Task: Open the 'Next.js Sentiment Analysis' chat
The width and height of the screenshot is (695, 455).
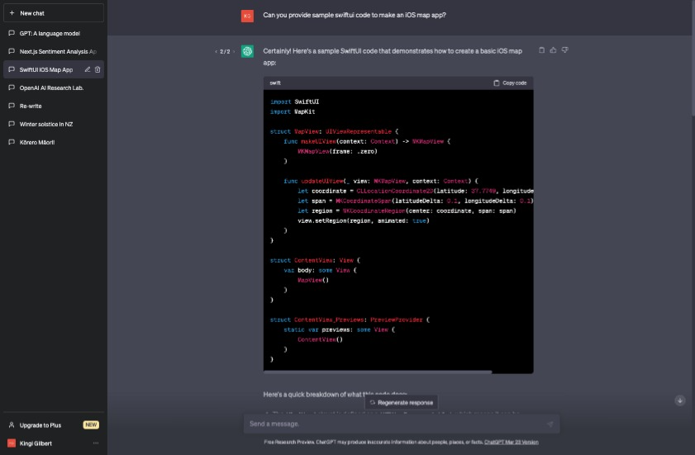Action: point(54,51)
